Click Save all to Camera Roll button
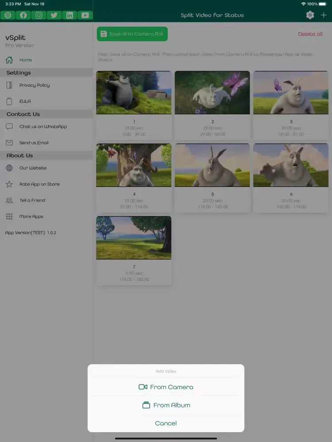This screenshot has width=332, height=442. [x=132, y=34]
